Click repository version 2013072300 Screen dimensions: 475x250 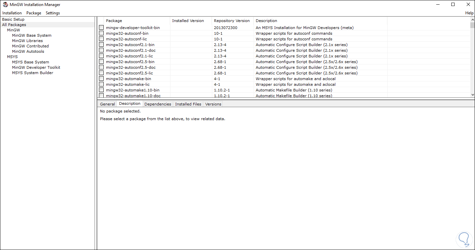point(226,28)
